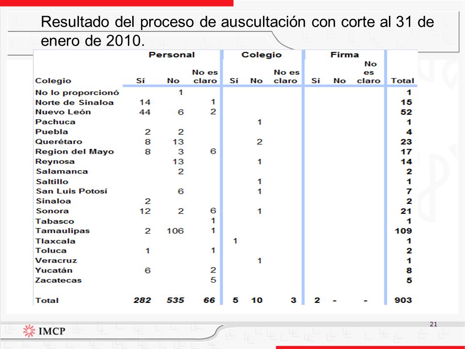465x349 pixels.
Task: Click Querétaro row total 23
Action: pos(406,142)
